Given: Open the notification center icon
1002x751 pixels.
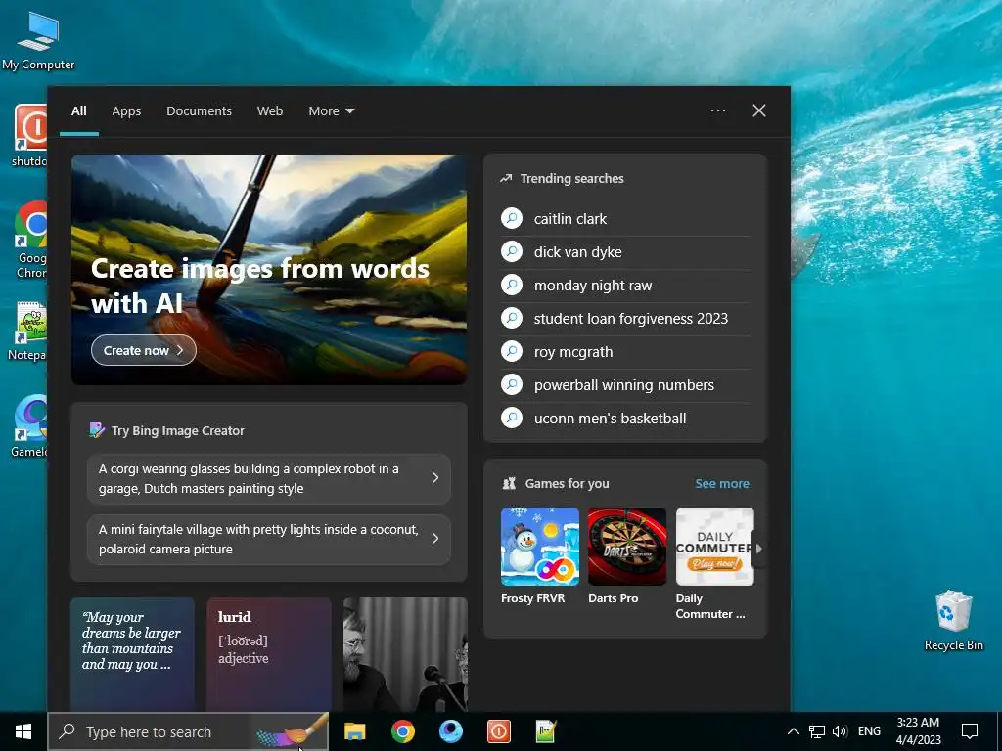Looking at the screenshot, I should point(970,731).
